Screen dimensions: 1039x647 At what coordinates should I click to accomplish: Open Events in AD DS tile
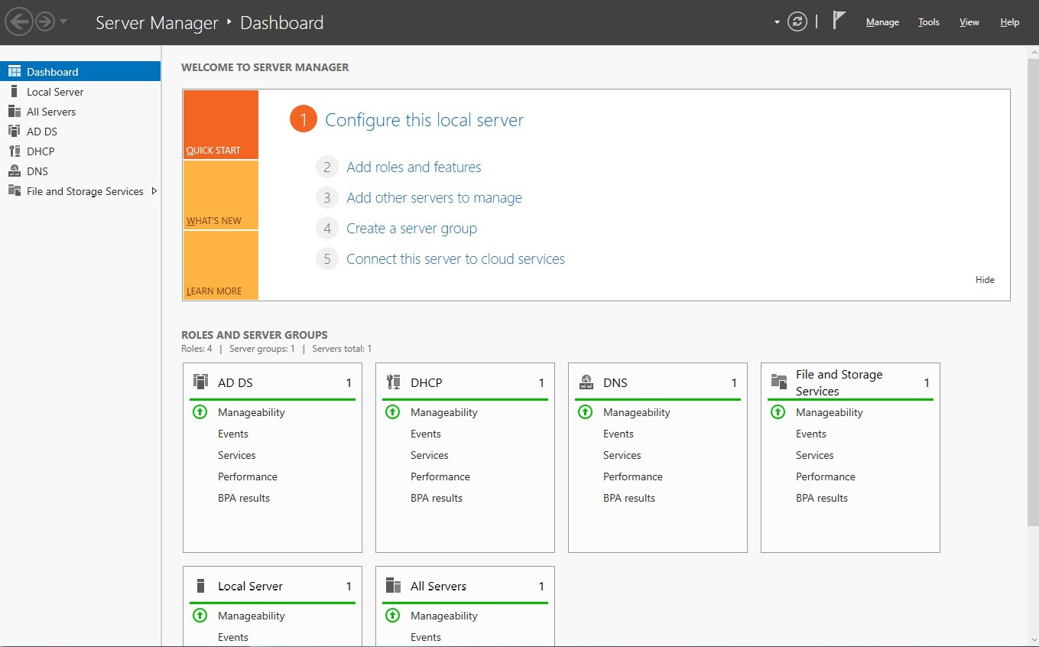click(233, 434)
